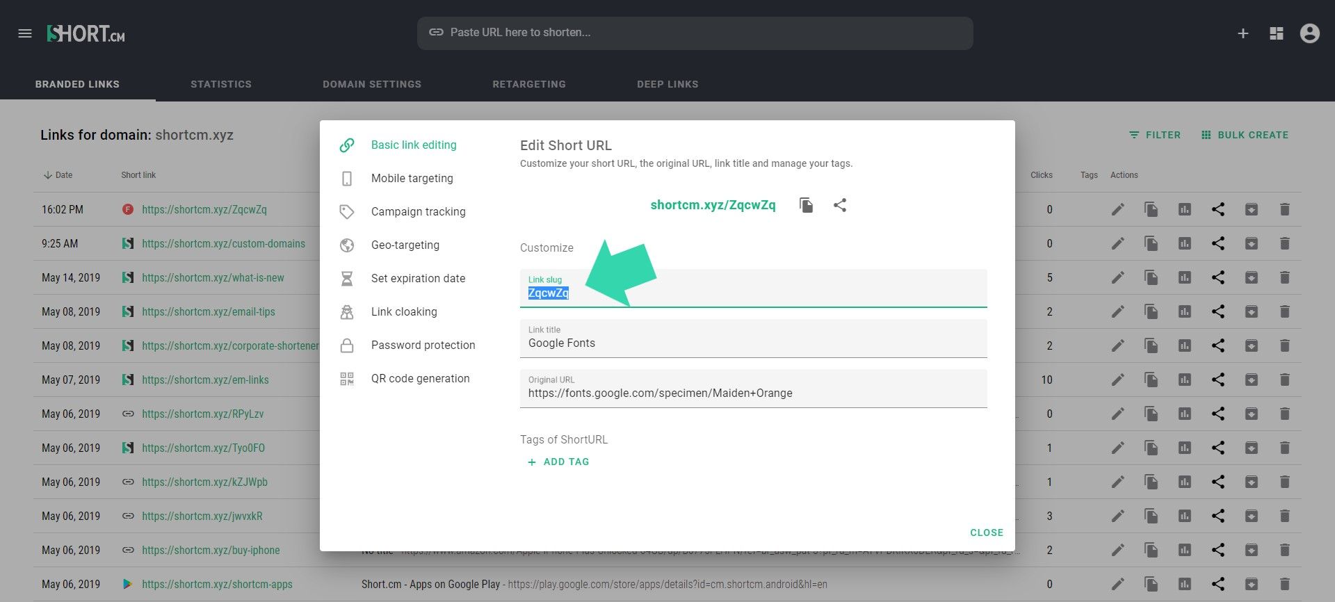Archive icon for buy-iphone row
1335x602 pixels.
pos(1252,550)
